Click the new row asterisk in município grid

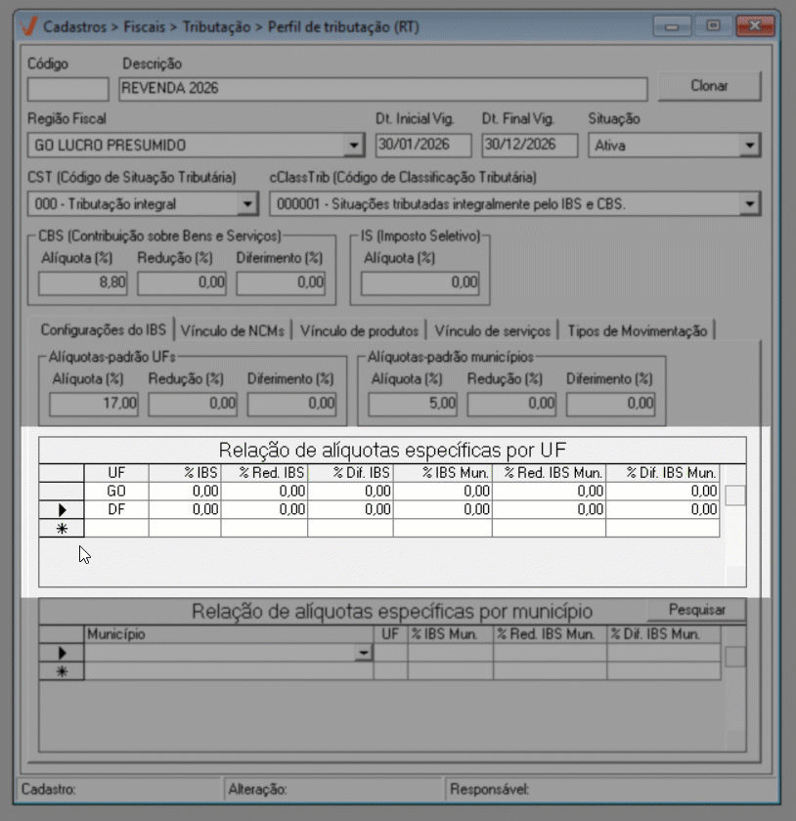(63, 671)
